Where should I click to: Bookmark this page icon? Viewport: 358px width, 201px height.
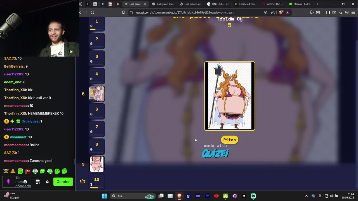123,12
